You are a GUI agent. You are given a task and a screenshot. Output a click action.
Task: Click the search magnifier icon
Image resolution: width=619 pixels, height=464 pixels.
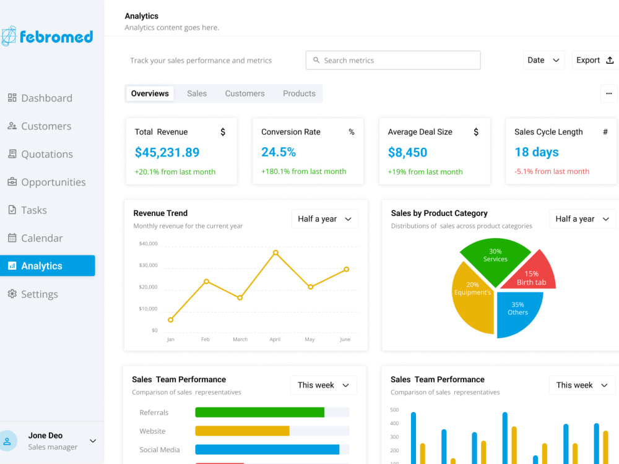coord(316,61)
